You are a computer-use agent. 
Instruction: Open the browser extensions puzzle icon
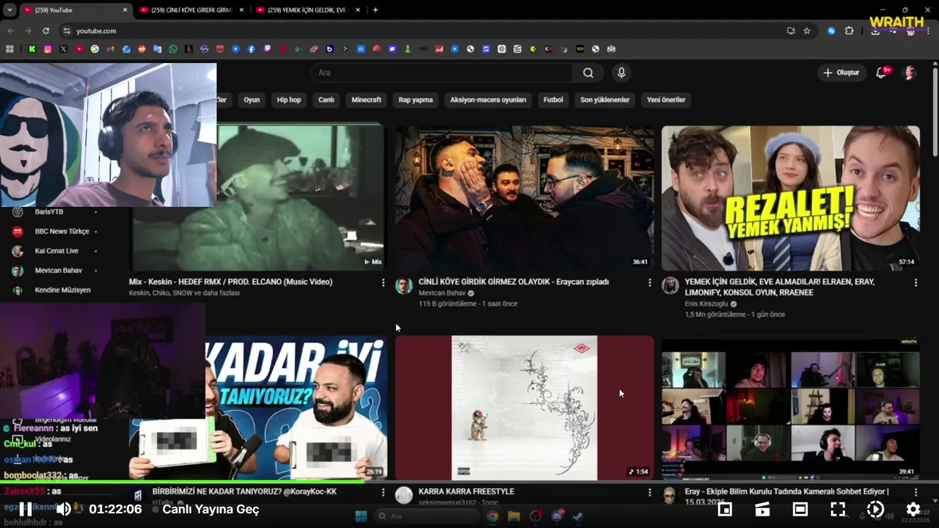tap(850, 31)
